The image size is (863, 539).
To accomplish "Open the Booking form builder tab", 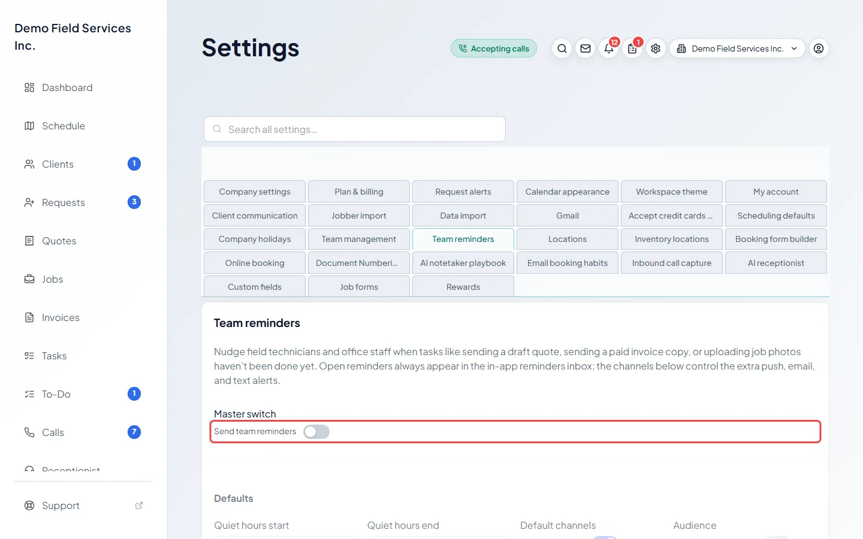I will pos(776,239).
